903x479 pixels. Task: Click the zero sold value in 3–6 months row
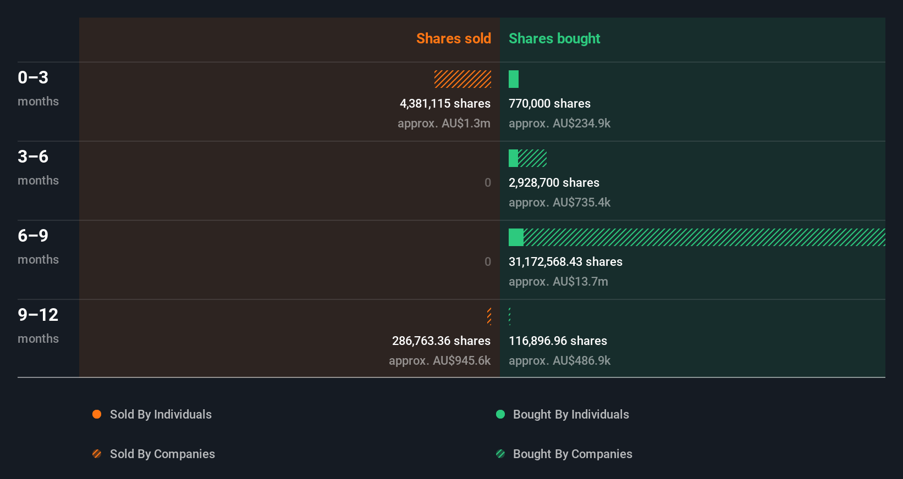pyautogui.click(x=487, y=182)
